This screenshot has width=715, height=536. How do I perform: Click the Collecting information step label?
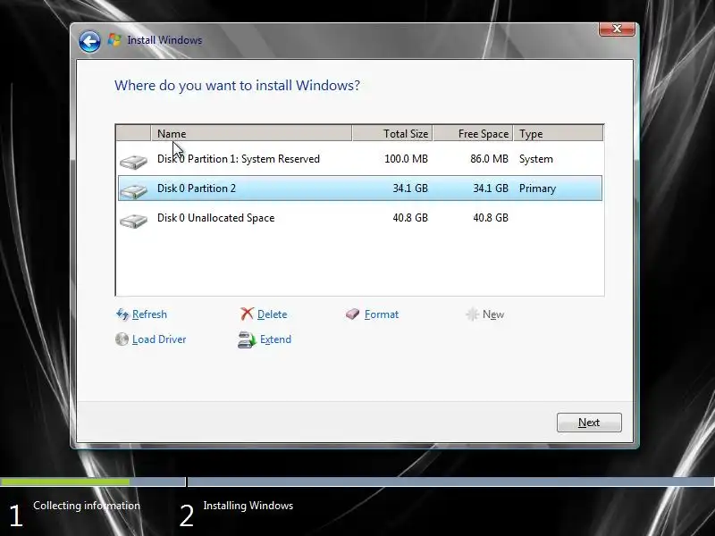[x=87, y=506]
